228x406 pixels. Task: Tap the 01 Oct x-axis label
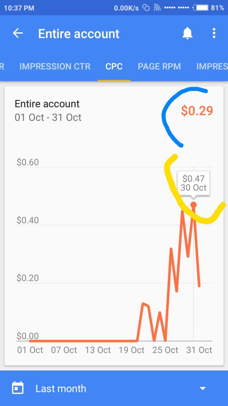click(30, 350)
